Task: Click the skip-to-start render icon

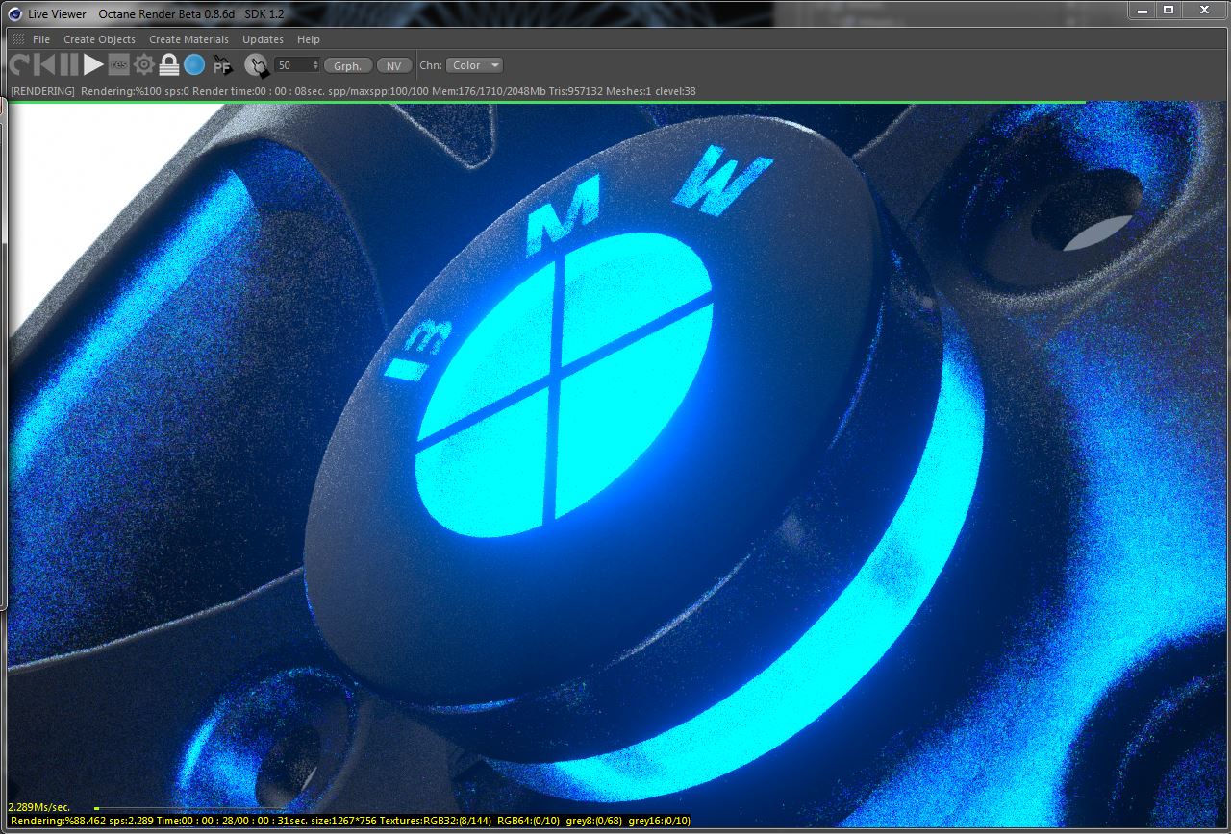Action: click(43, 65)
